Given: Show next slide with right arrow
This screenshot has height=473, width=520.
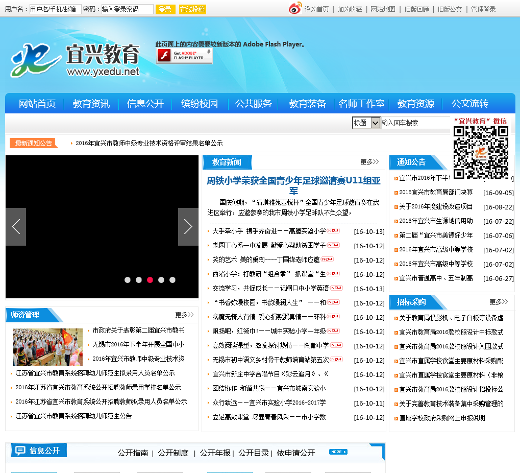Looking at the screenshot, I should [x=188, y=227].
